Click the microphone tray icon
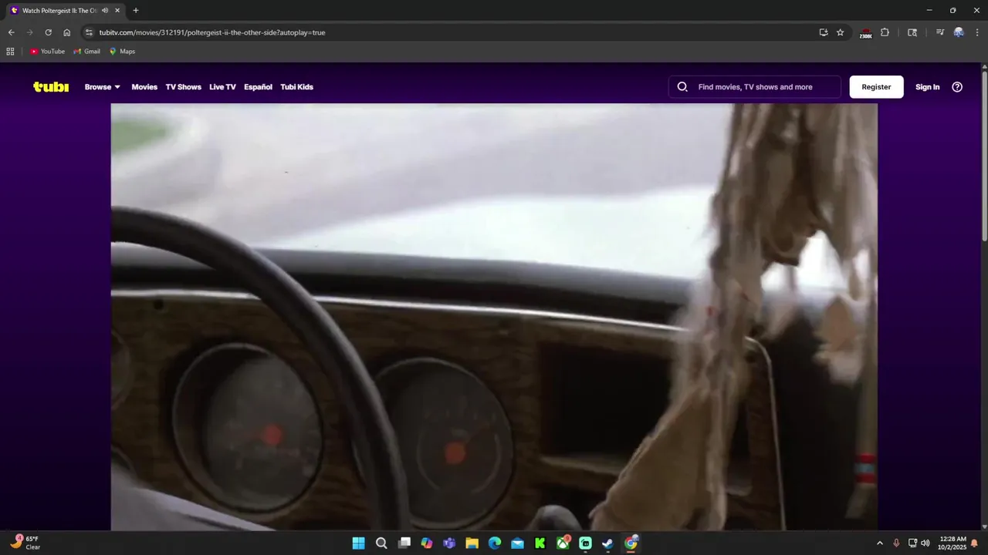The width and height of the screenshot is (988, 555). 896,543
